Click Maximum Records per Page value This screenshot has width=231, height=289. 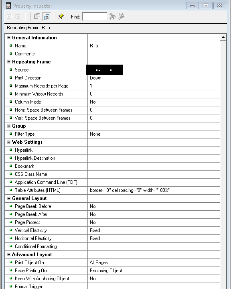pyautogui.click(x=91, y=86)
